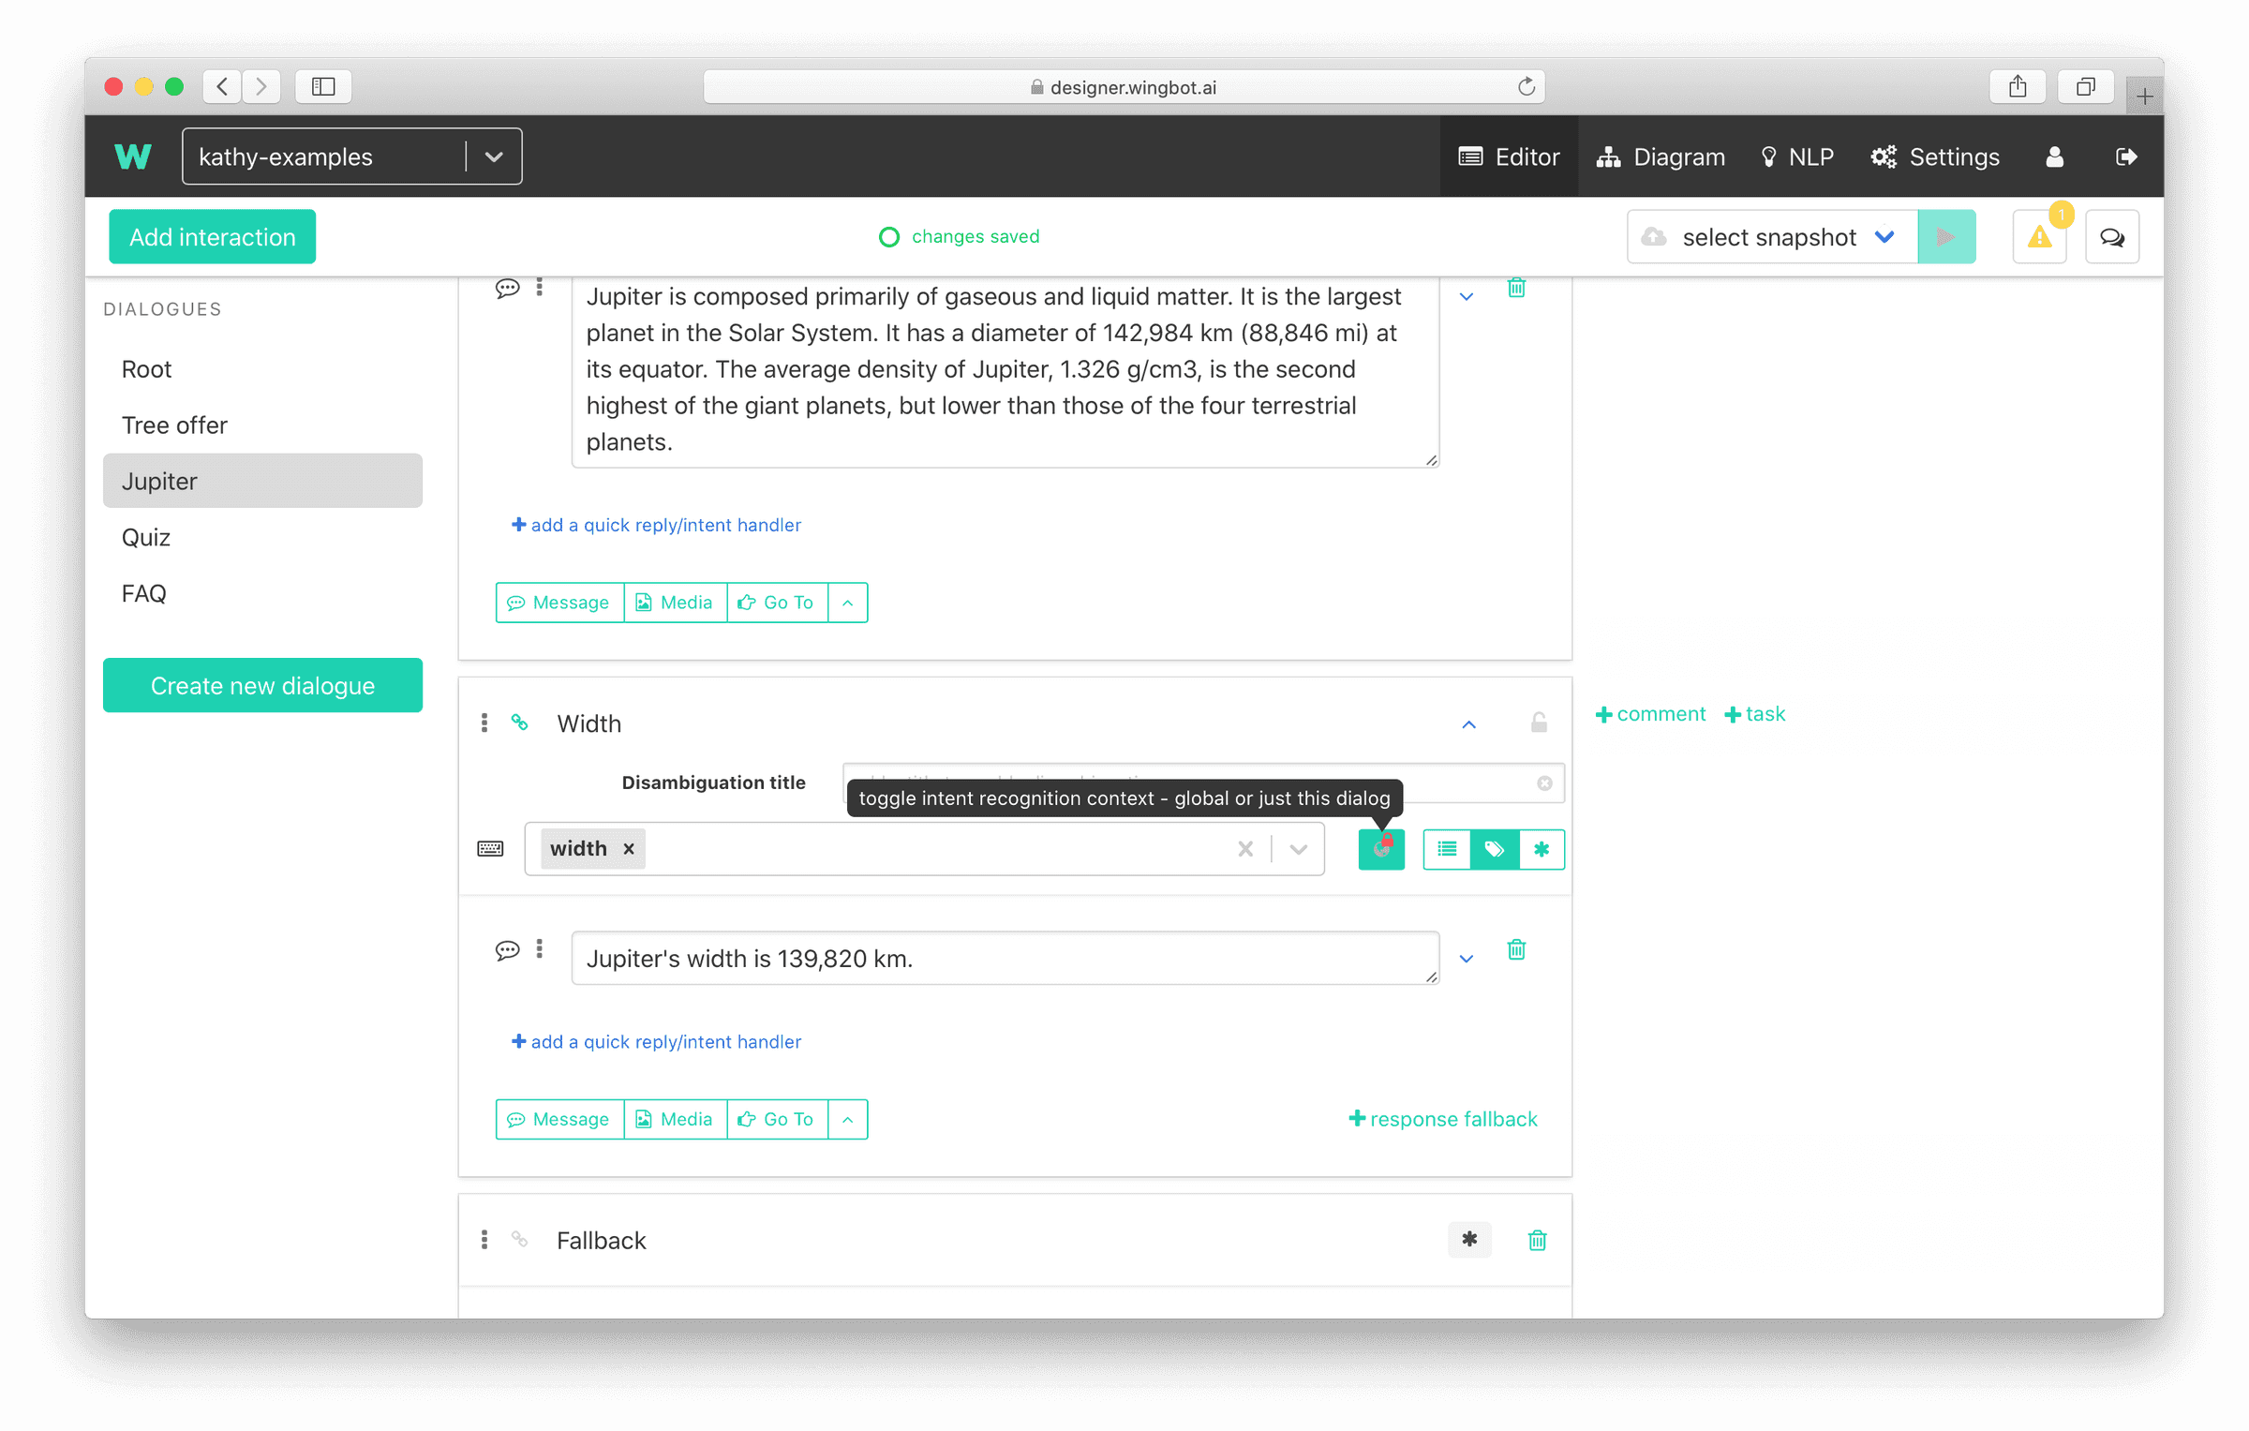Click the response fallback button on Width

(x=1444, y=1118)
